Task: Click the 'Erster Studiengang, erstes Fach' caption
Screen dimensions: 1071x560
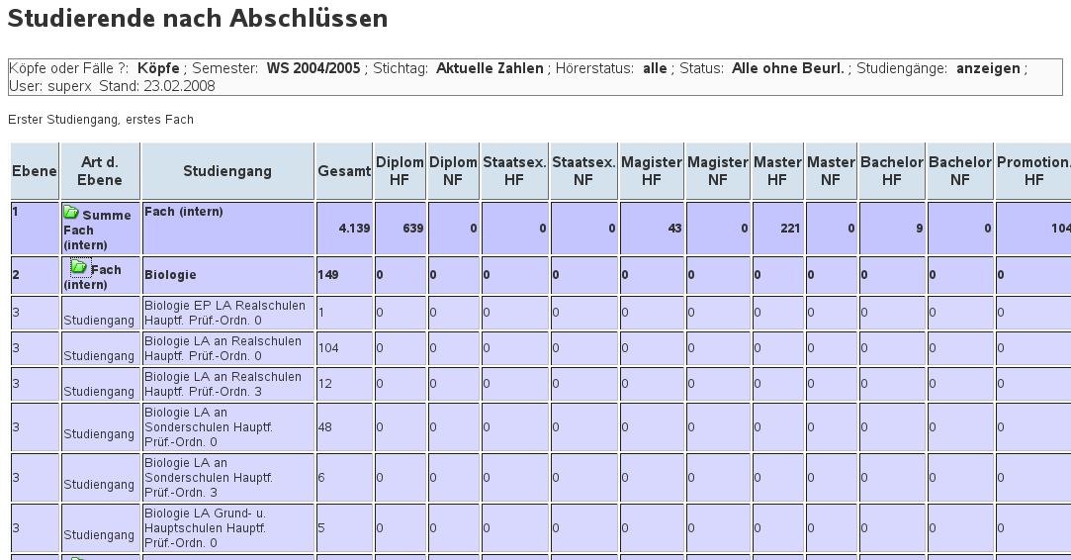Action: click(101, 120)
